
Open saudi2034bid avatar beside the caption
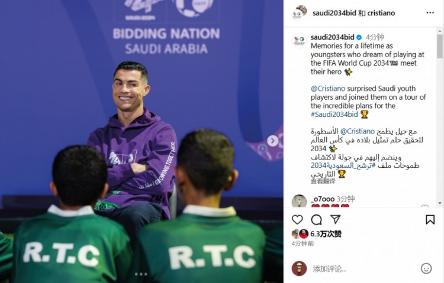tap(300, 40)
